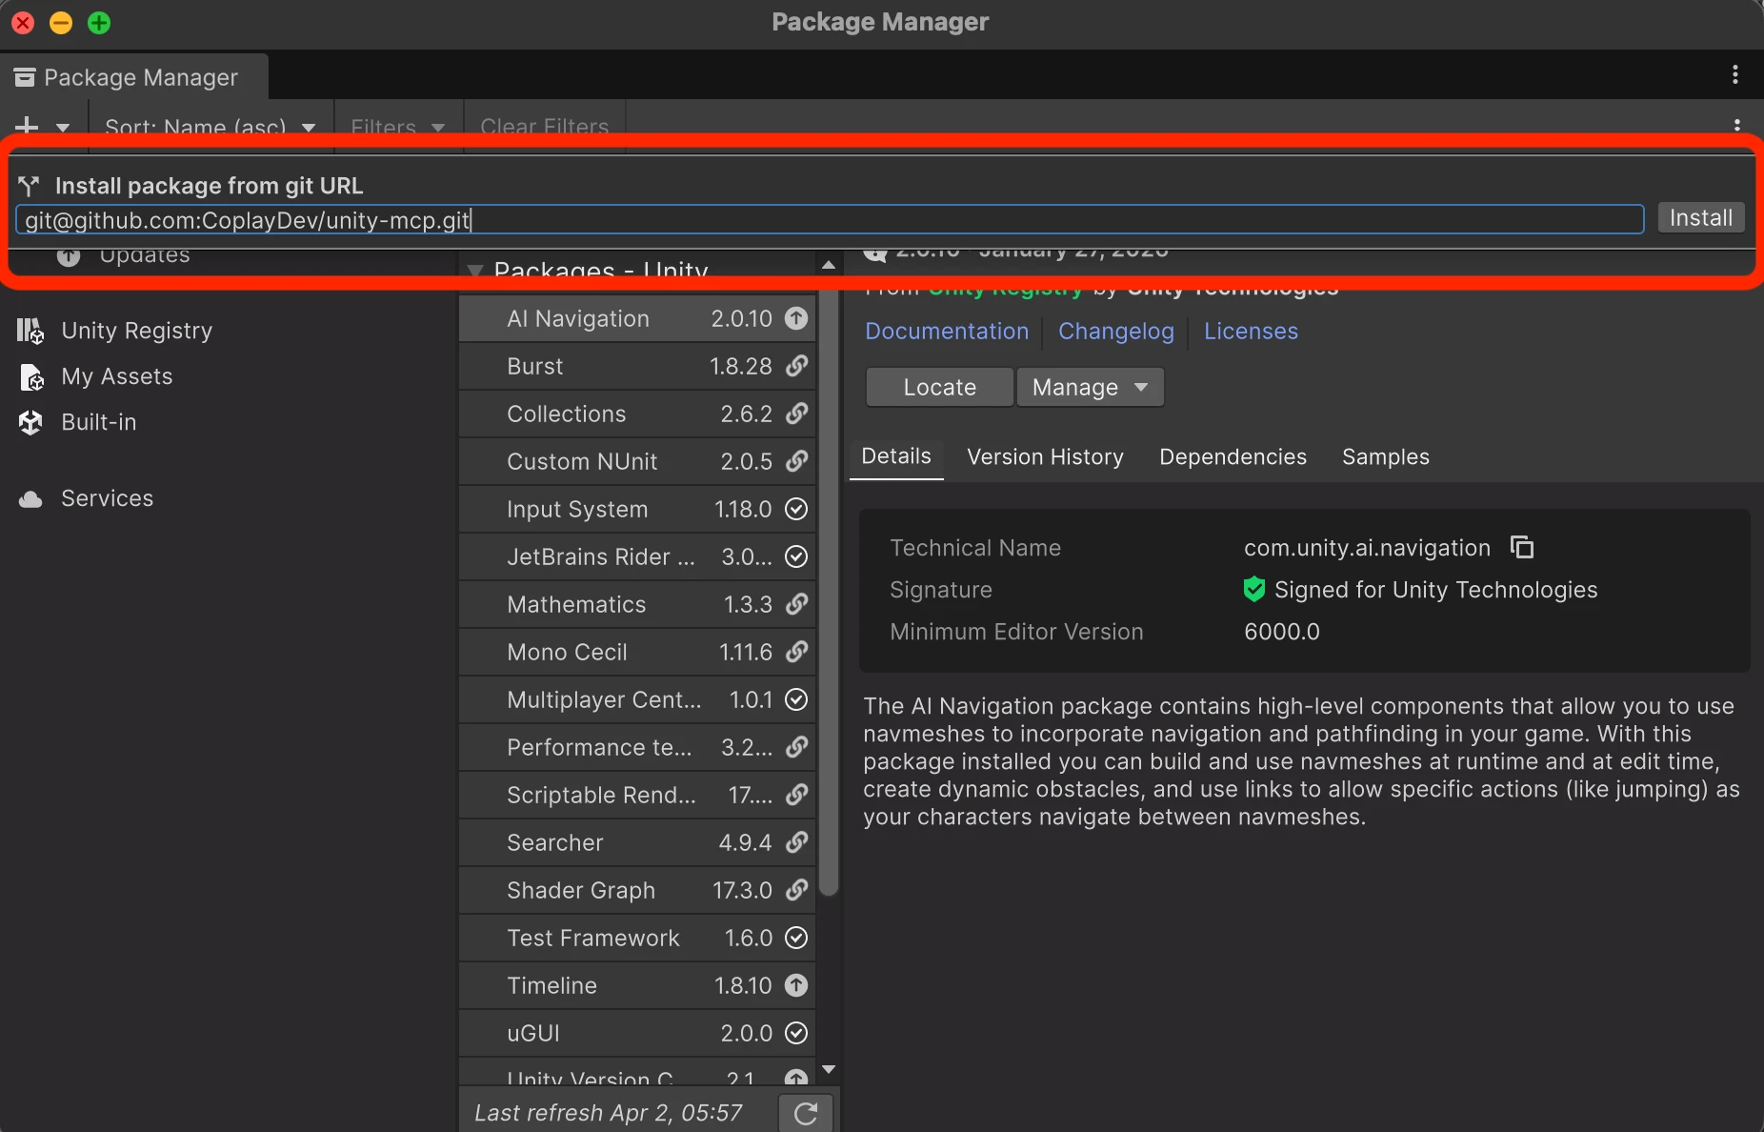1764x1132 pixels.
Task: Click the Unity Registry sidebar icon
Action: pos(30,331)
